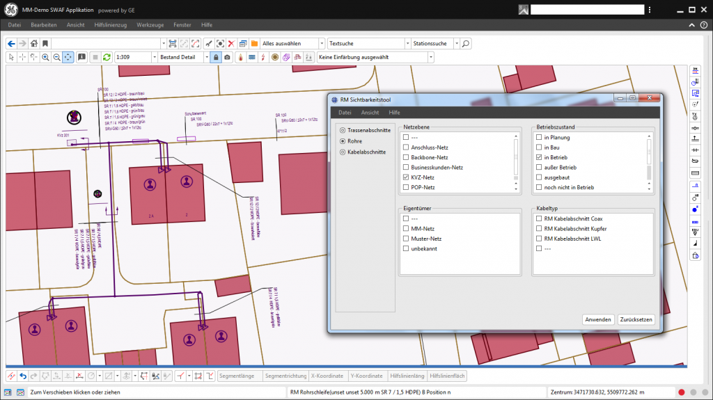Click the search magnifier next to Stationssuche
713x400 pixels.
click(x=466, y=43)
